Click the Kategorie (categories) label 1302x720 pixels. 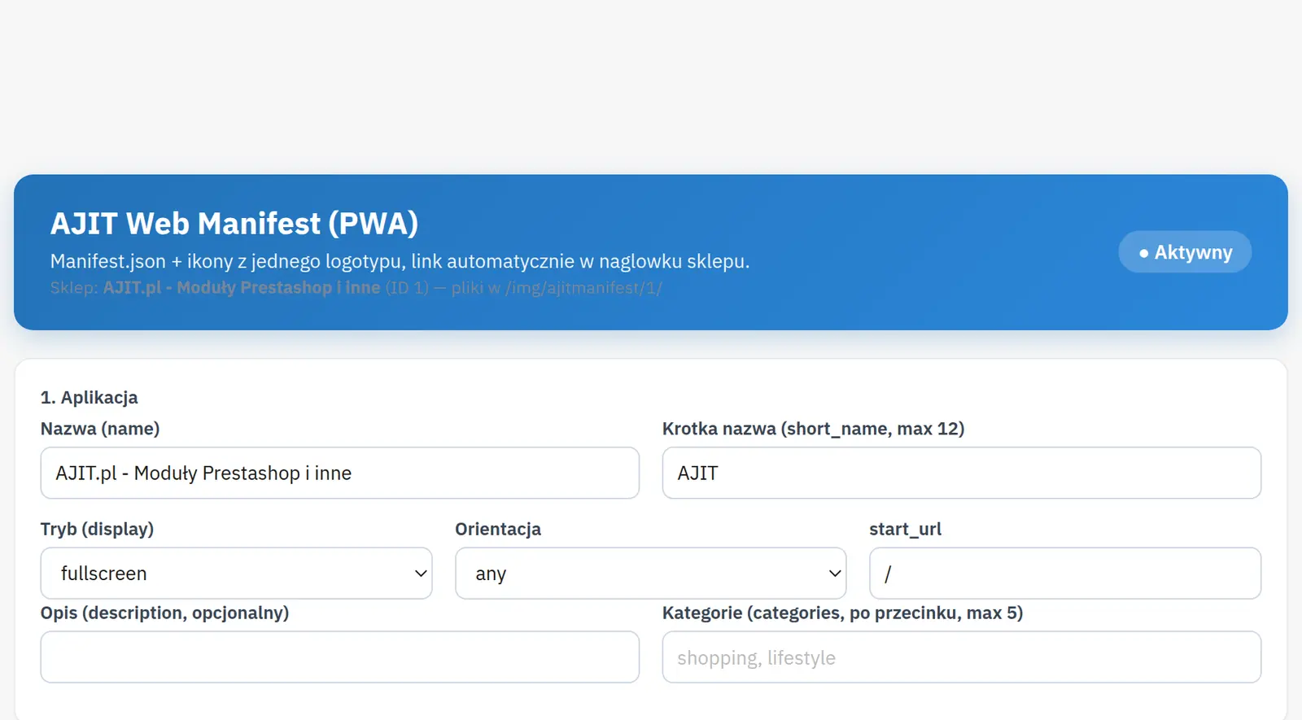pos(842,613)
